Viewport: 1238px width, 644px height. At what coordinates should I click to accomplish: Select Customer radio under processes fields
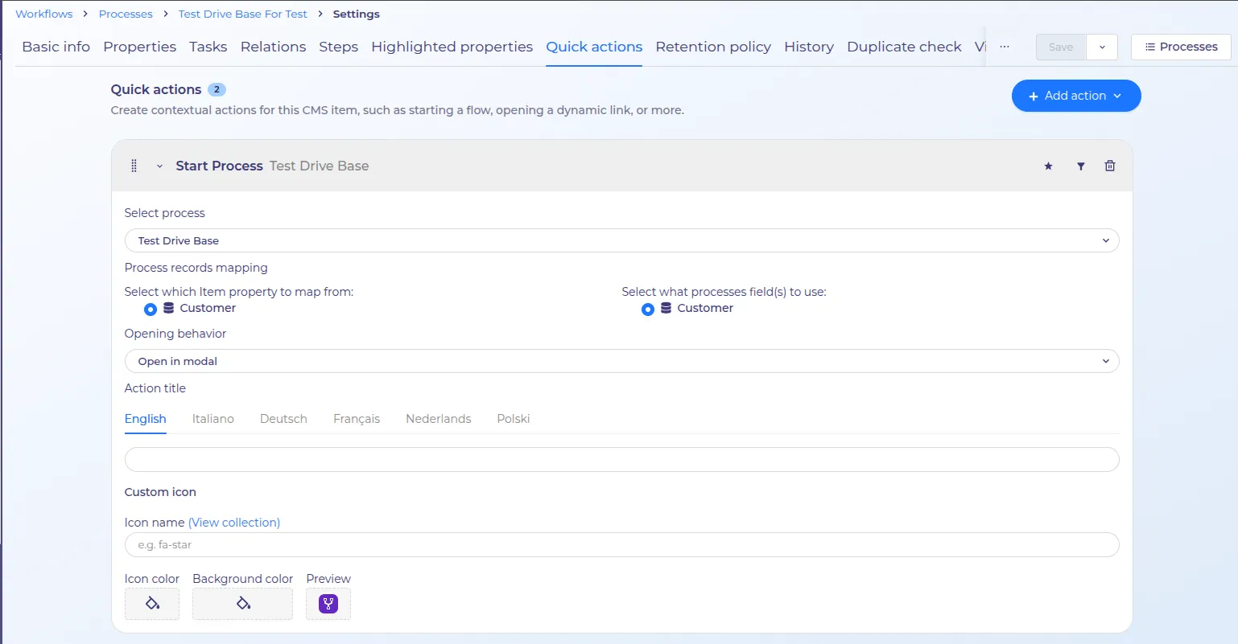pos(648,309)
